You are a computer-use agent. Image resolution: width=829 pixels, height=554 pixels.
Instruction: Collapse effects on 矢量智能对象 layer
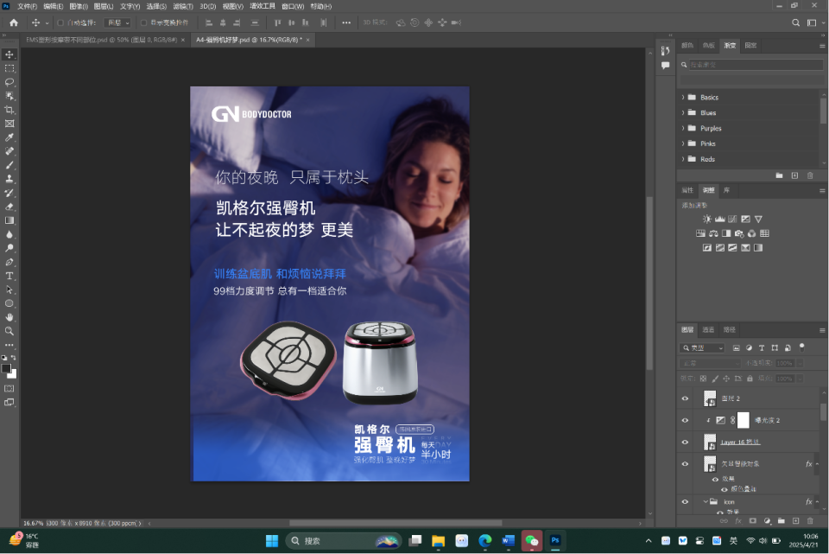click(818, 464)
